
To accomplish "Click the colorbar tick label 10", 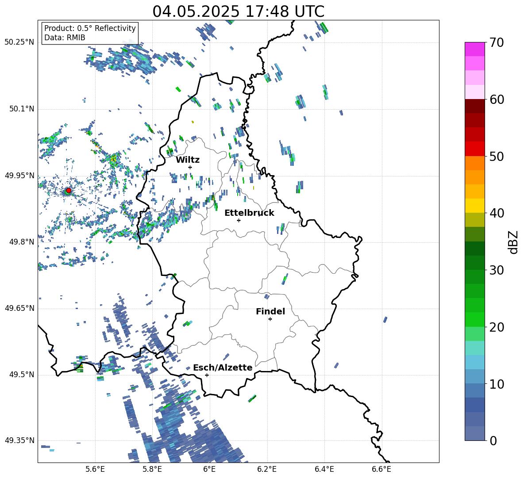I will [x=497, y=384].
